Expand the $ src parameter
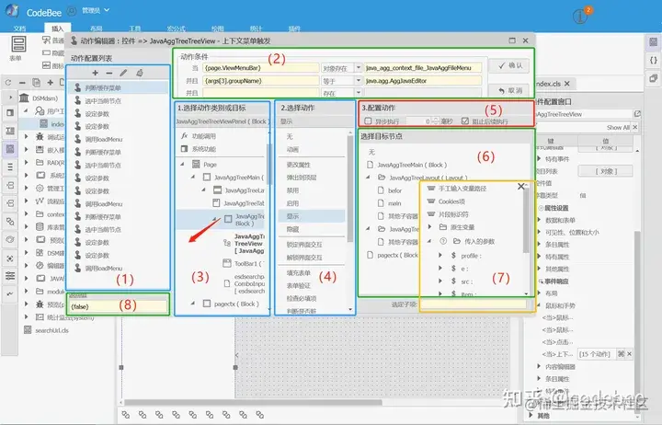Image resolution: width=662 pixels, height=425 pixels. 440,281
